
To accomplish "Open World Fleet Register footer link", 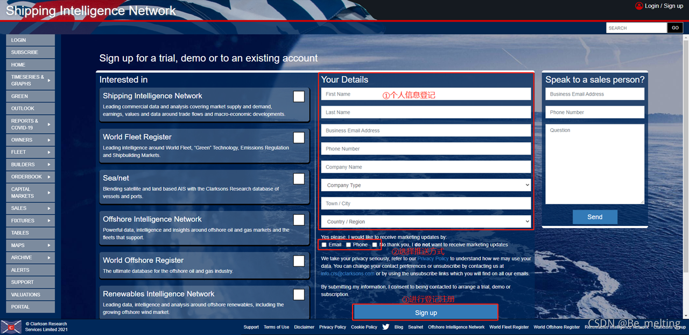I will pyautogui.click(x=509, y=327).
